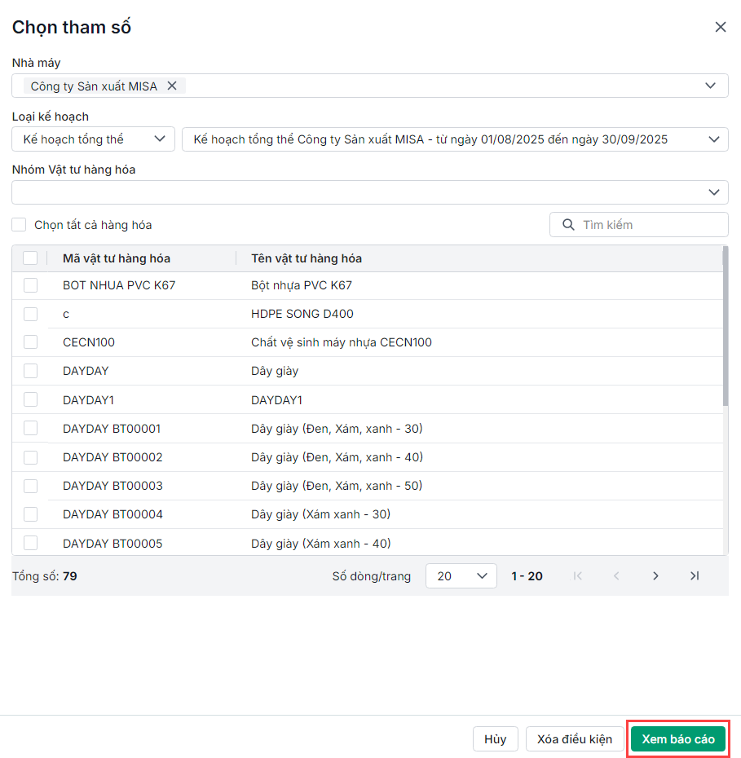741x758 pixels.
Task: Click the Xem báo cáo button
Action: click(x=678, y=739)
